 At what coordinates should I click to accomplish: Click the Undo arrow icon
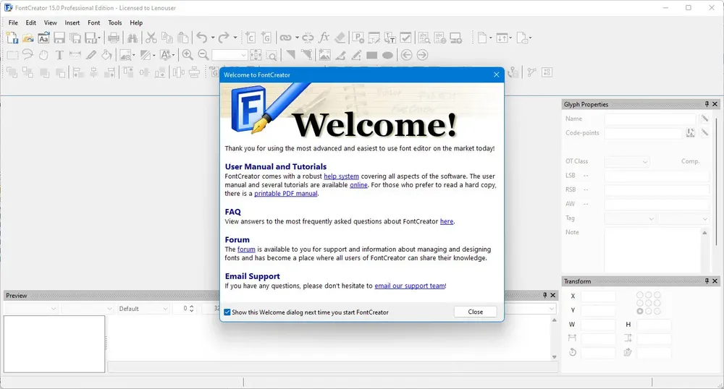202,38
